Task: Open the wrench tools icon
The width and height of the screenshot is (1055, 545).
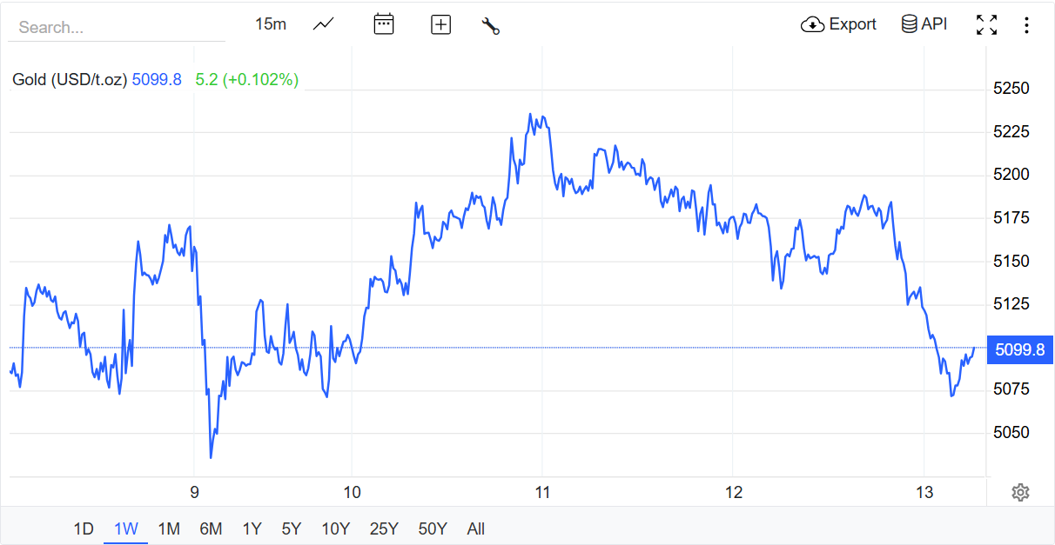Action: coord(491,25)
